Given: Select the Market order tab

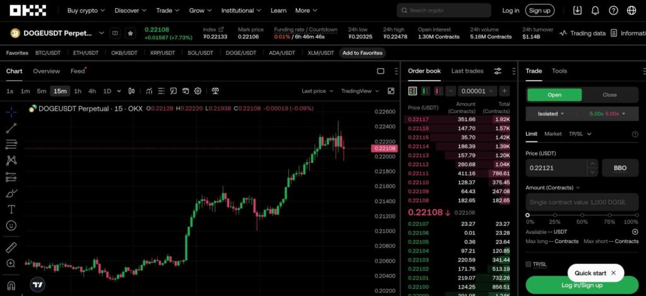Looking at the screenshot, I should click(x=553, y=134).
